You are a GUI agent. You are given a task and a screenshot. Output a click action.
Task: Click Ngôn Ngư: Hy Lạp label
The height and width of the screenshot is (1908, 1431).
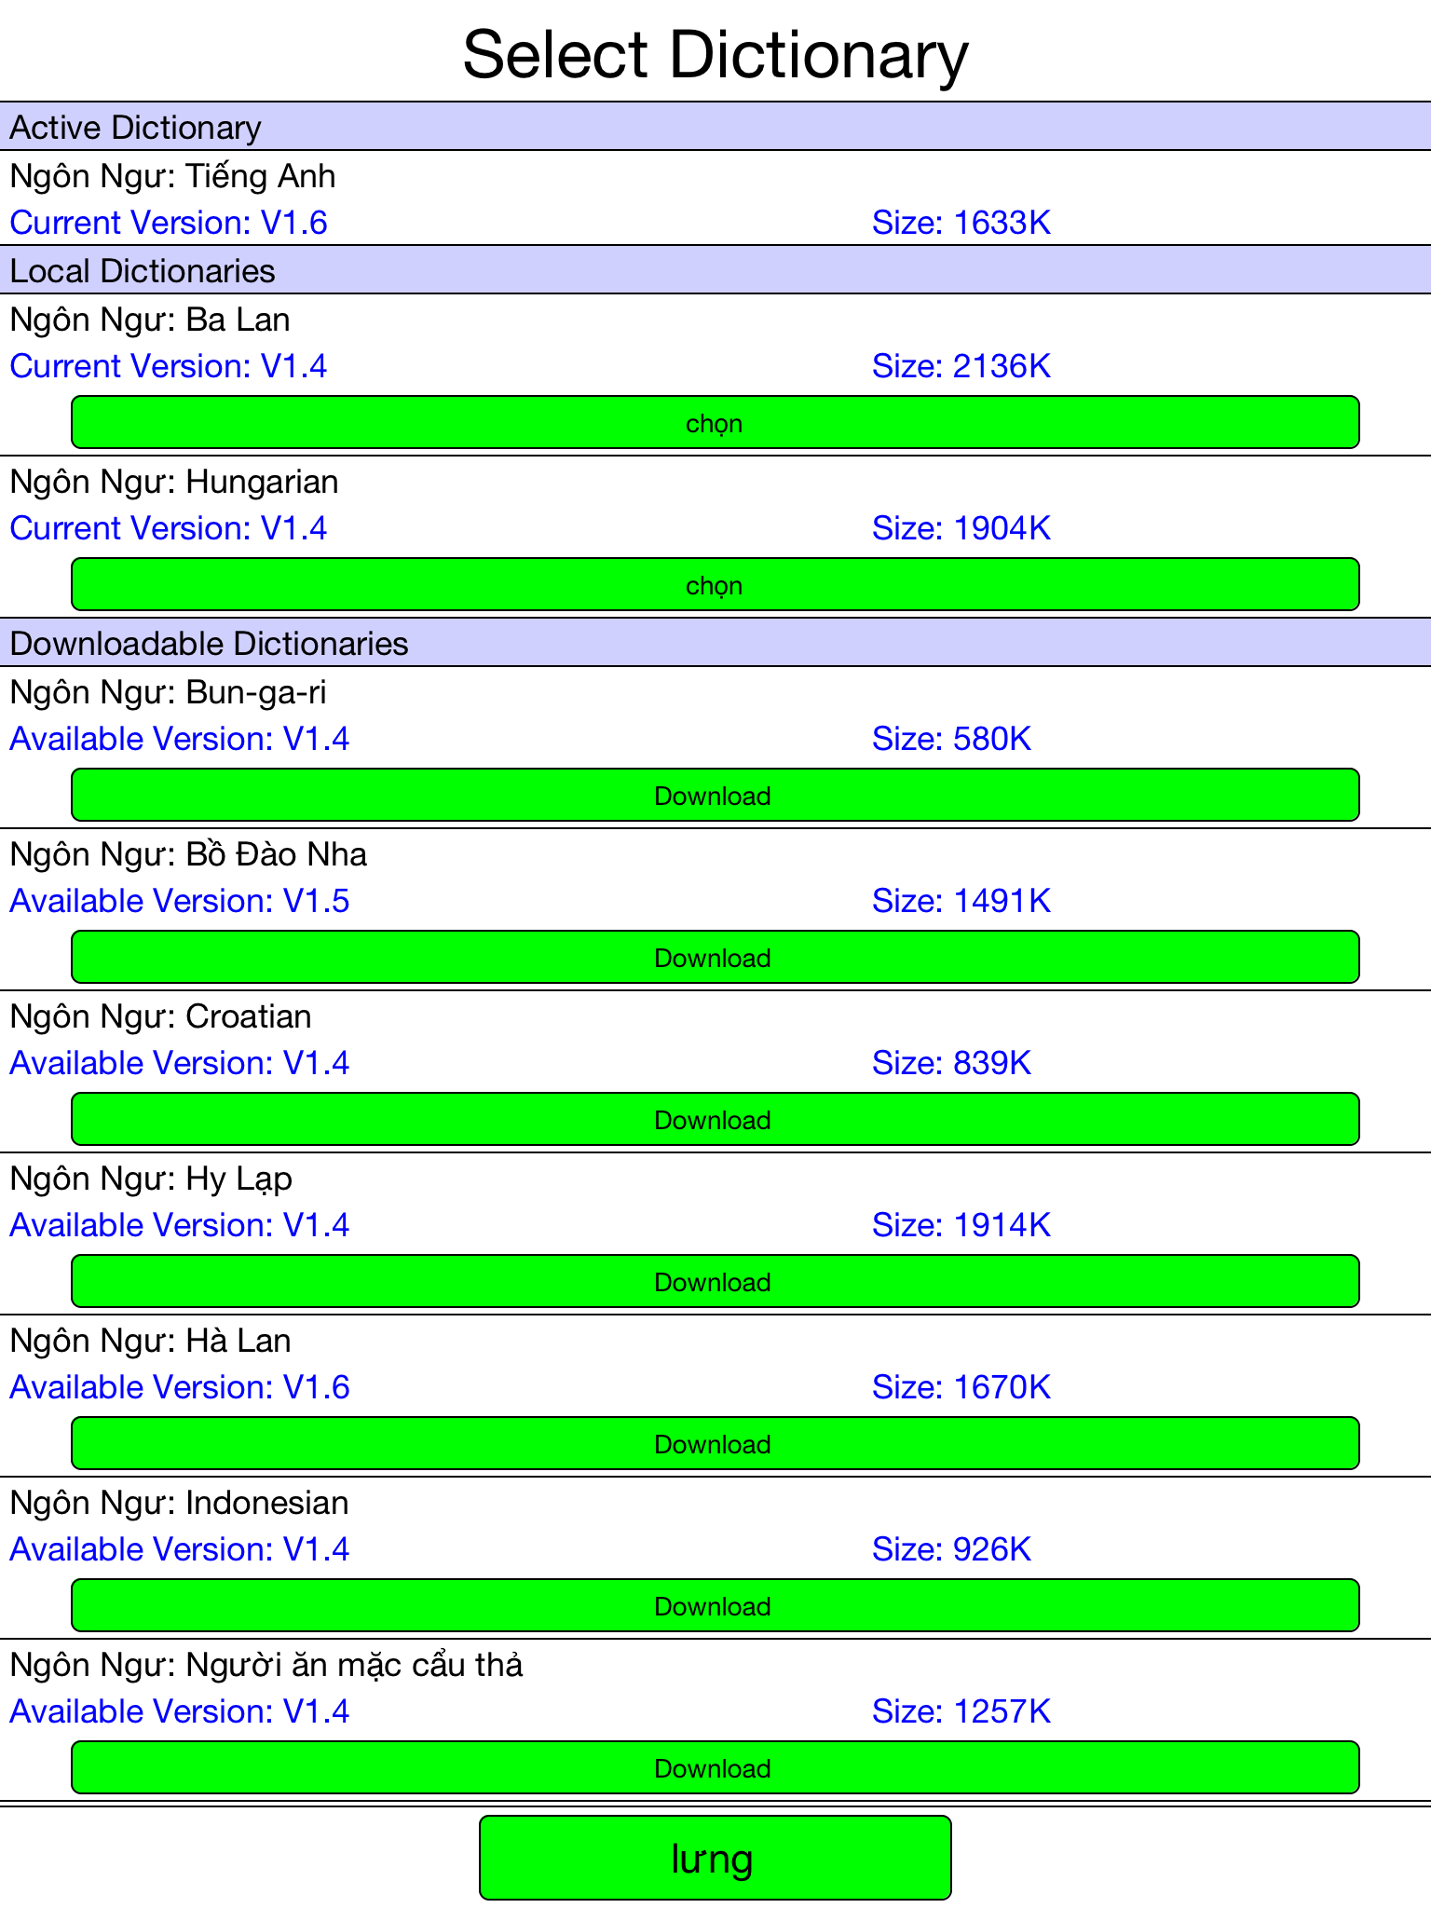pyautogui.click(x=151, y=1179)
